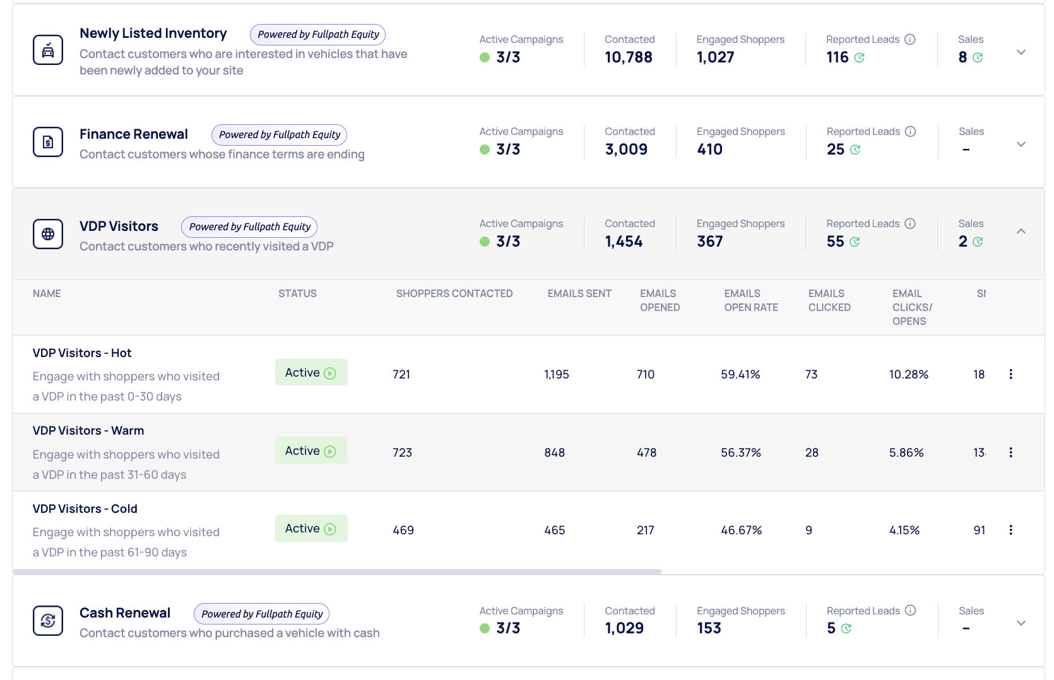Screen dimensions: 1054x680
Task: Click the horizontal scrollbar under campaigns table
Action: click(337, 572)
